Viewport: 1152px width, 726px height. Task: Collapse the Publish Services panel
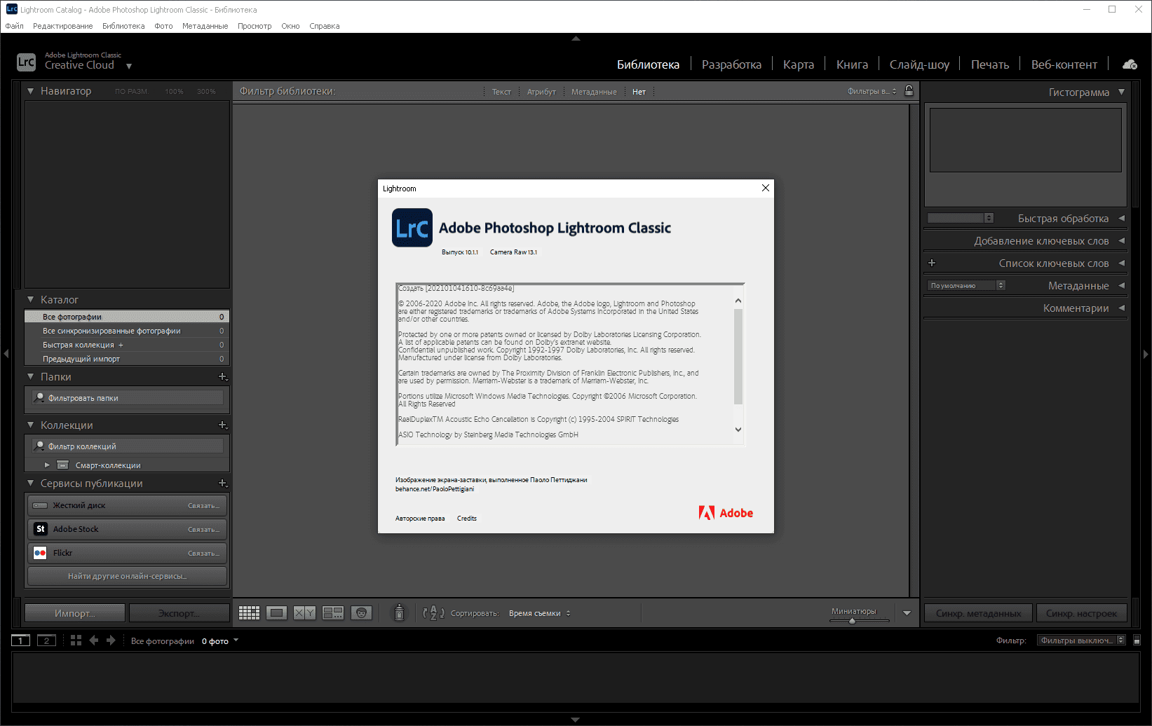coord(30,484)
